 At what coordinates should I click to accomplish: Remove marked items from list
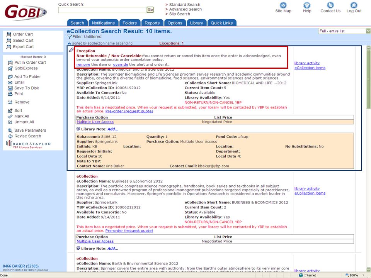click(19, 102)
